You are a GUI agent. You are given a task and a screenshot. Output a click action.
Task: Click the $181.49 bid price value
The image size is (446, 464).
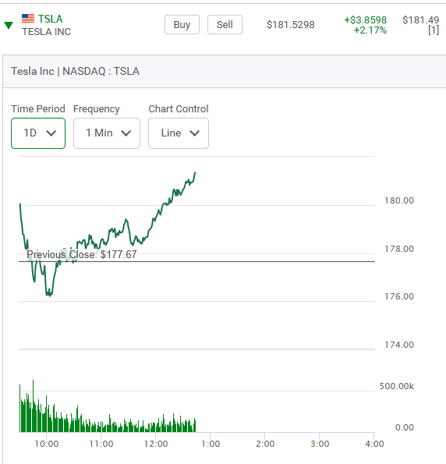tap(420, 19)
